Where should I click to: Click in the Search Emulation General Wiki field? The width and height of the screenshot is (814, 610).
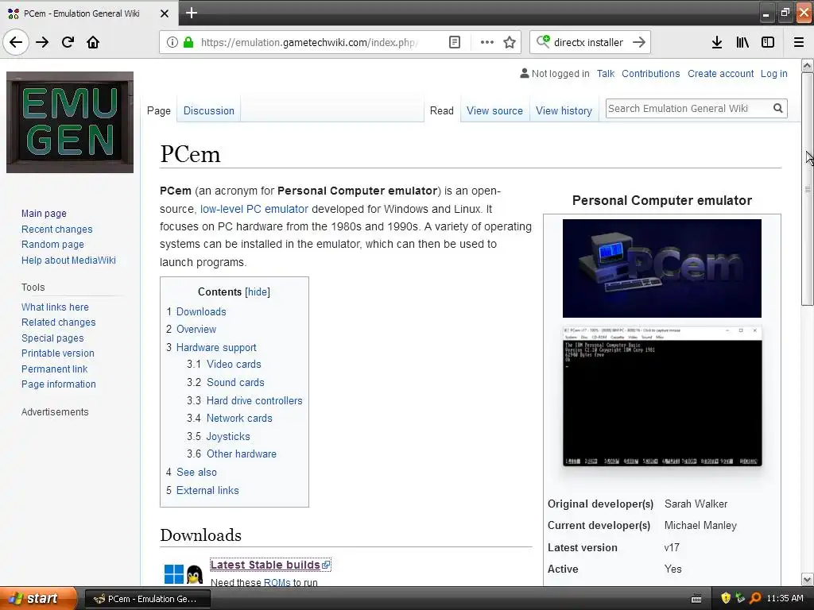[x=688, y=108]
